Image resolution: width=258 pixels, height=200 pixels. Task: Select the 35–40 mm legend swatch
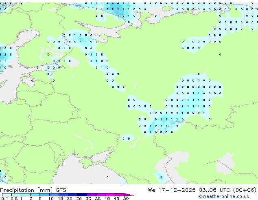click(x=101, y=195)
